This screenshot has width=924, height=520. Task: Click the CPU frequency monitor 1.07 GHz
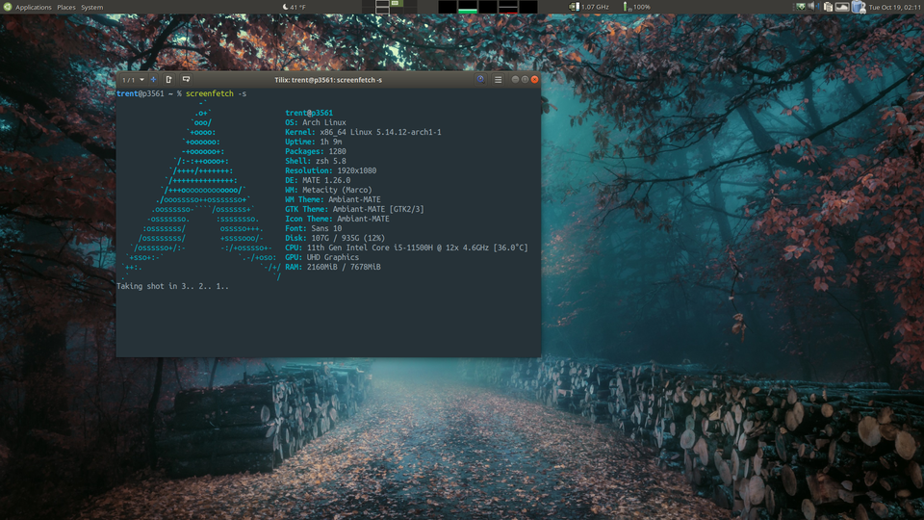point(590,7)
